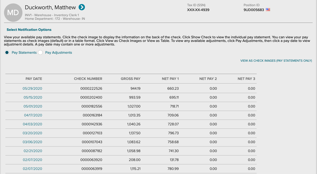Switch to View as Check Images
The image size is (317, 174).
click(x=276, y=61)
